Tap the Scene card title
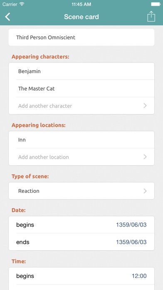 (x=81, y=17)
